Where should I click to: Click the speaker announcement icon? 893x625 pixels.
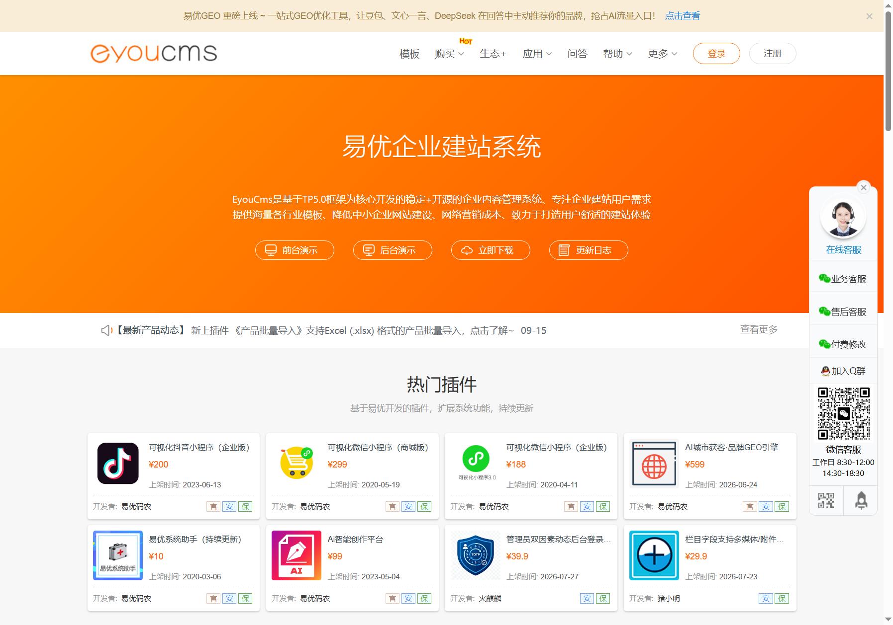pyautogui.click(x=106, y=330)
